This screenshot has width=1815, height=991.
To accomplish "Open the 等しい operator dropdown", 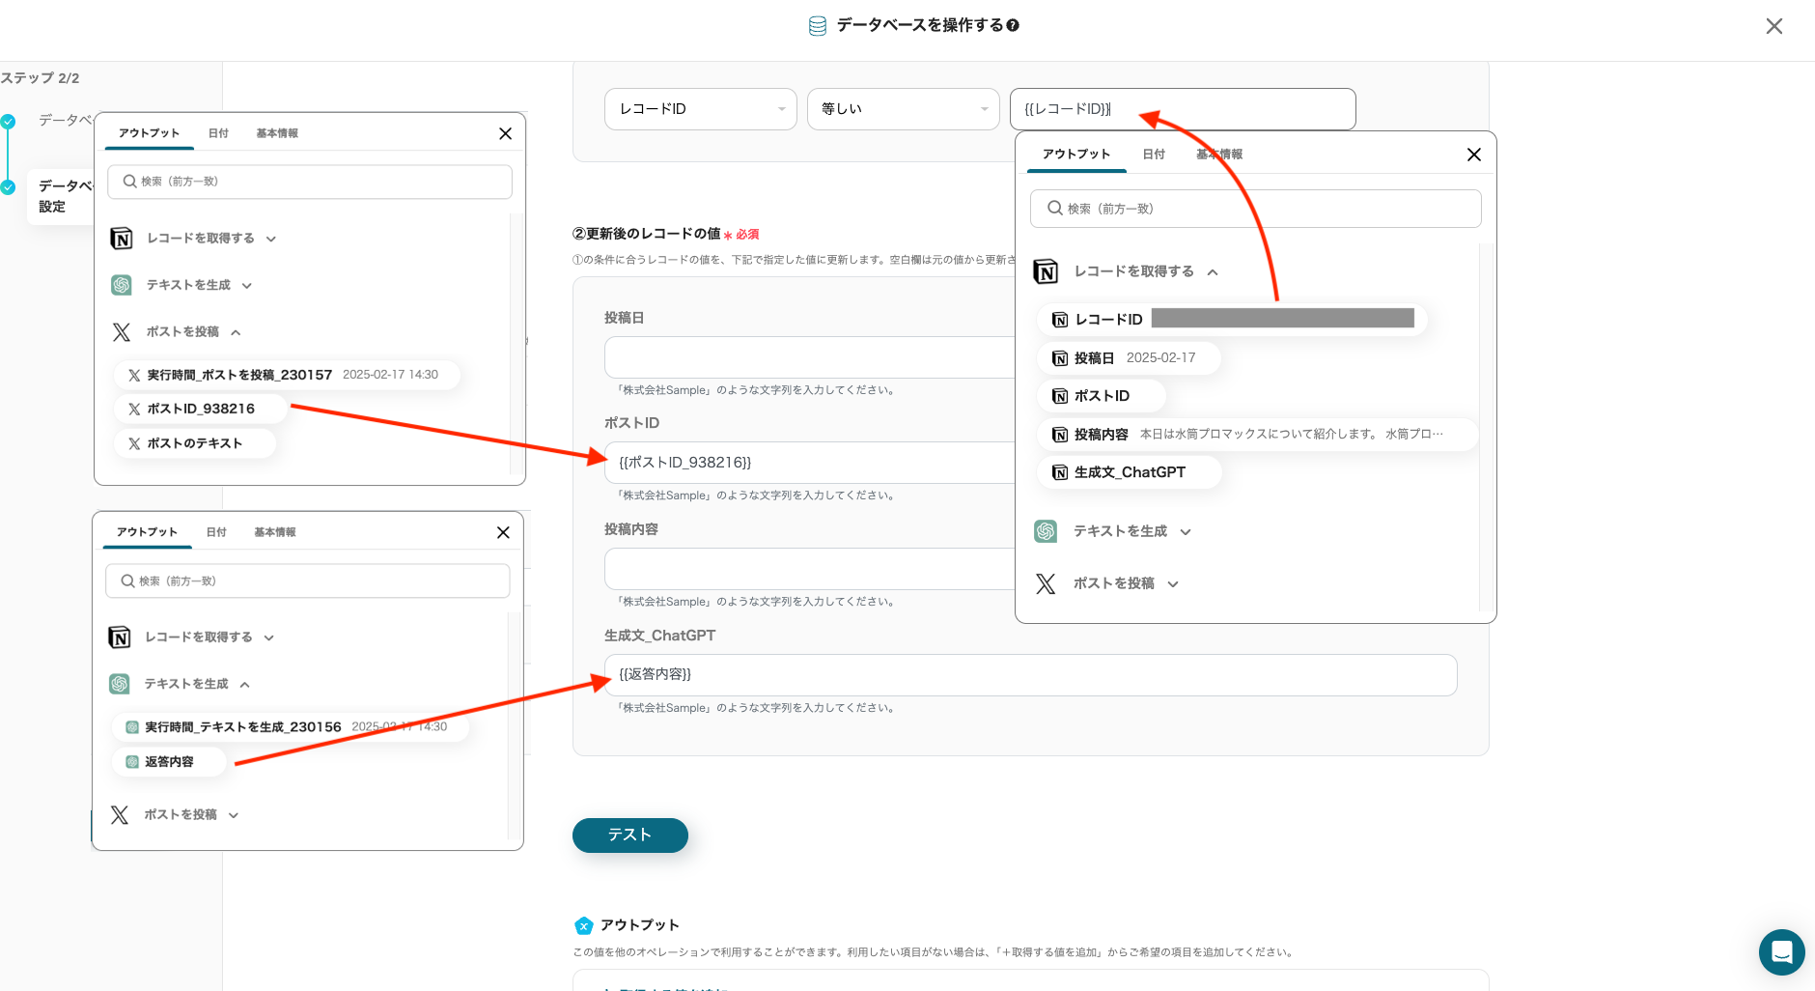I will click(x=904, y=109).
